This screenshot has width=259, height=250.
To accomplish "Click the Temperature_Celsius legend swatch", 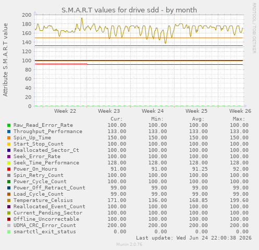I will point(9,200).
